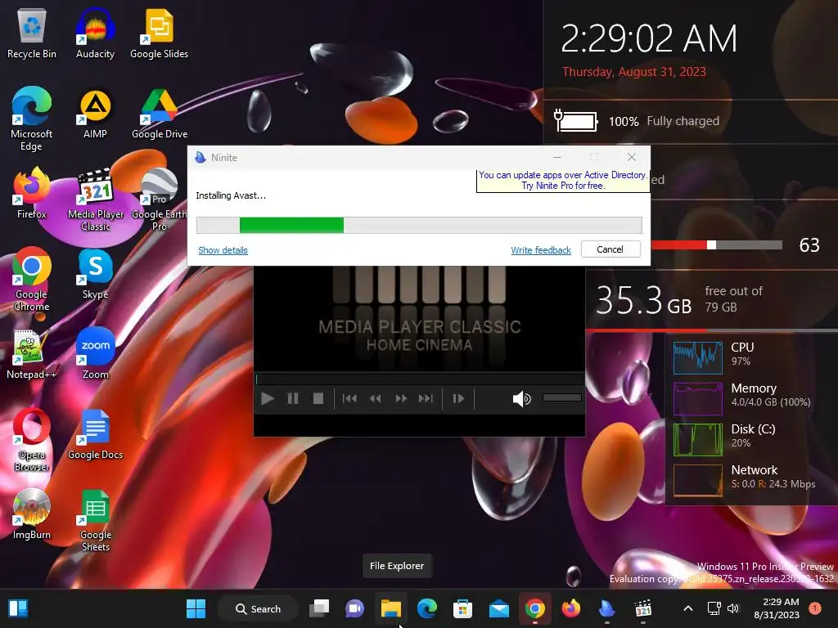The height and width of the screenshot is (628, 838).
Task: Launch Google Chrome from the desktop
Action: pos(32,279)
